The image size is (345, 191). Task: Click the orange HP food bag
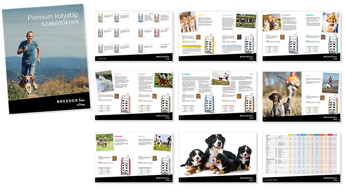pos(249,104)
